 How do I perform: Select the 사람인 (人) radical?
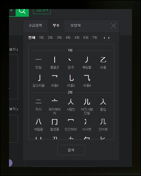click(x=71, y=104)
